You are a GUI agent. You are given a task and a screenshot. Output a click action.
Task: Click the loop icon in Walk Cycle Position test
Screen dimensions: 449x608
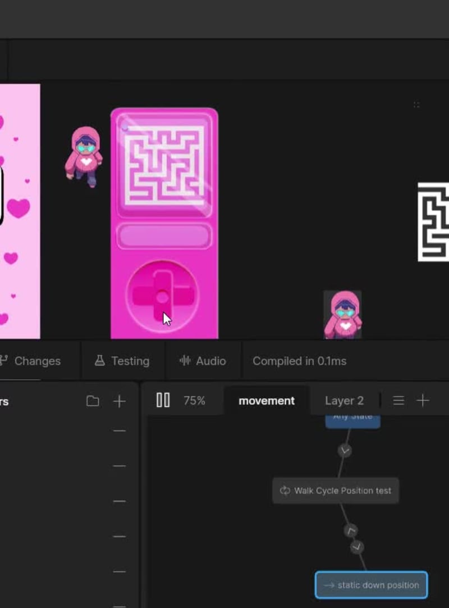[x=285, y=491]
